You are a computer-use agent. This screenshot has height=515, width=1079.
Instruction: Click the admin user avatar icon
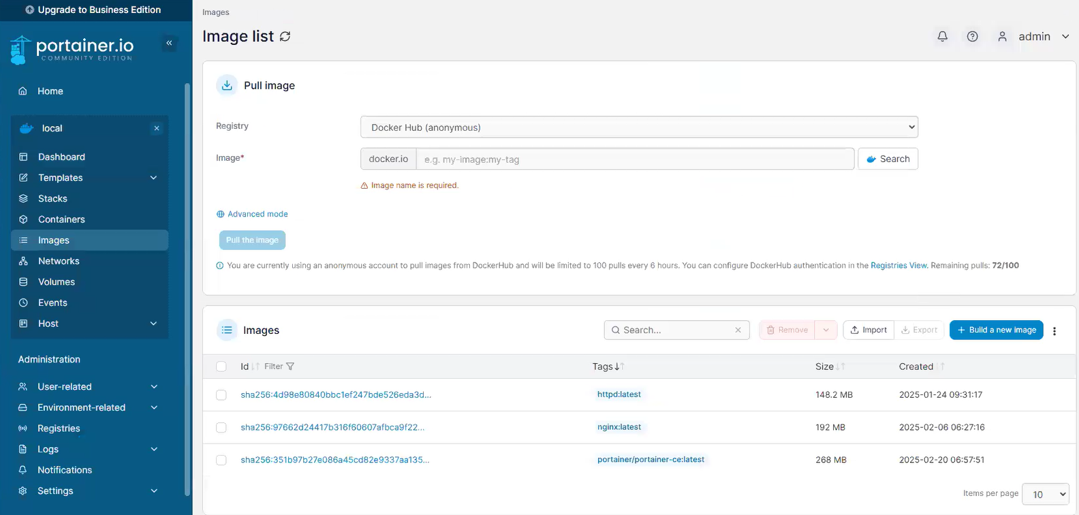1002,37
